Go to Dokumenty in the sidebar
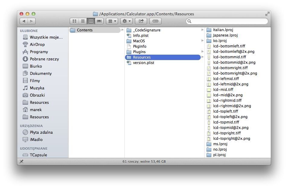 pyautogui.click(x=40, y=73)
